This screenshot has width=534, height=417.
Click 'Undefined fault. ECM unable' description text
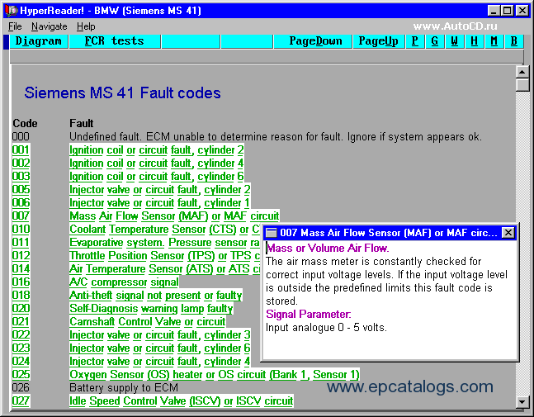[x=276, y=137]
